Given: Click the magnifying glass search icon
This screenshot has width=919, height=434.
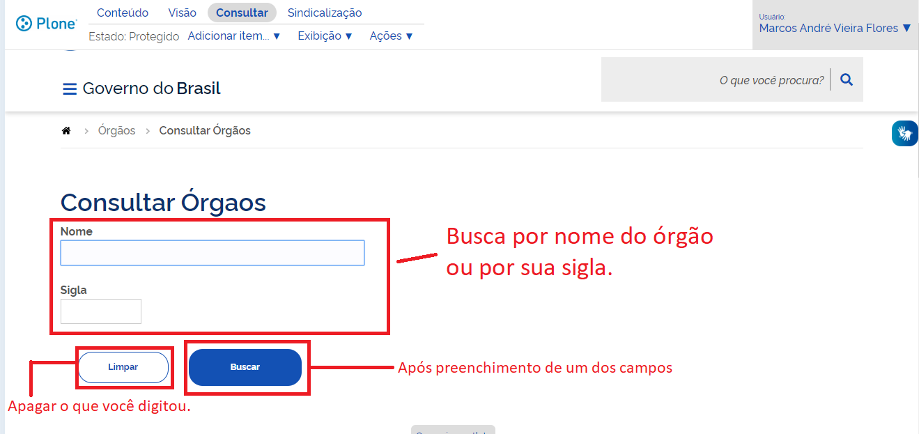Looking at the screenshot, I should (x=847, y=80).
